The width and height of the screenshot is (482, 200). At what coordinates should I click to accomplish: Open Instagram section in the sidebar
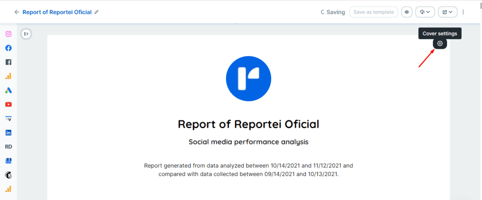point(8,34)
